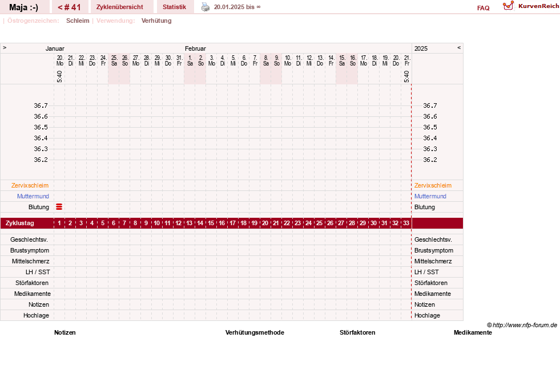The height and width of the screenshot is (366, 560).
Task: Click the left Hochlage row label
Action: point(36,315)
